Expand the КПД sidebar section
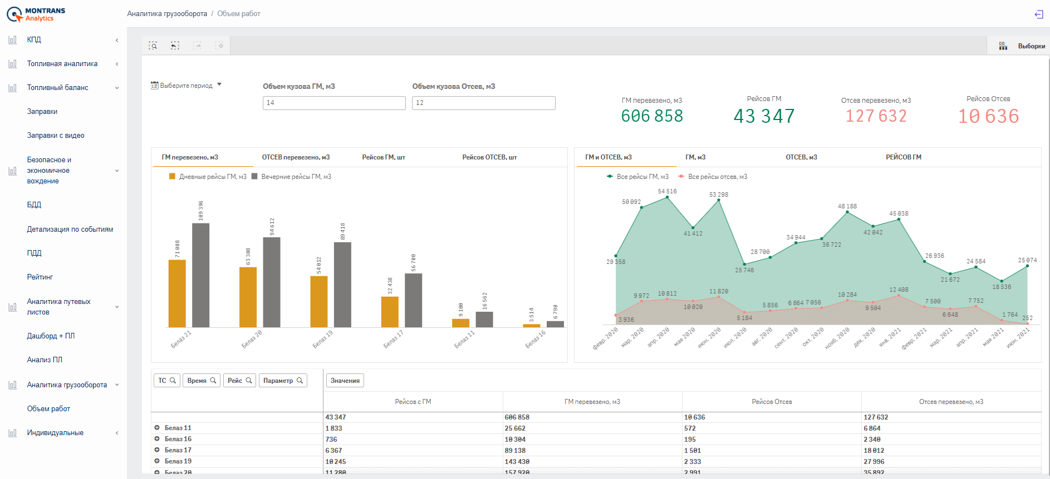Image resolution: width=1050 pixels, height=479 pixels. click(x=117, y=40)
